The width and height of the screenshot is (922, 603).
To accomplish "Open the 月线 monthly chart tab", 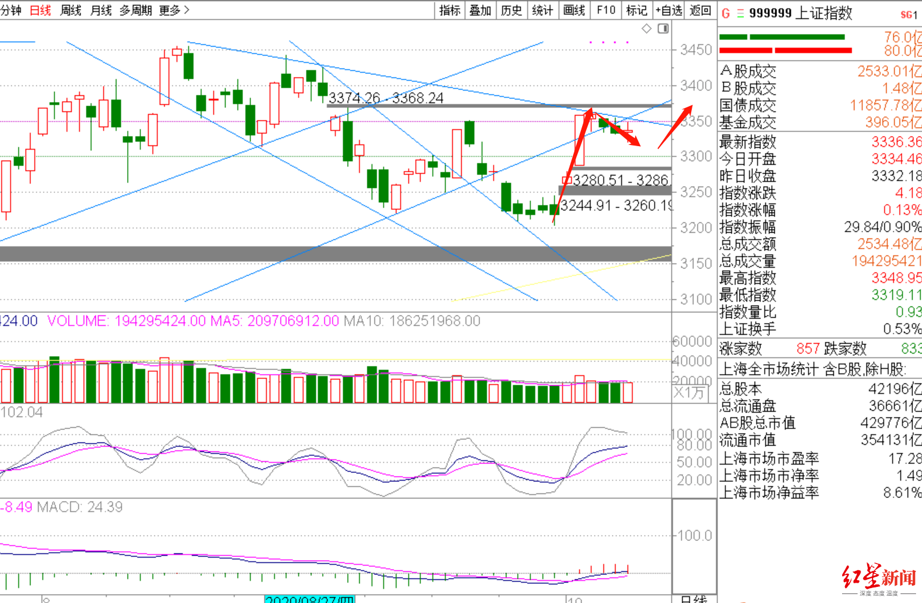I will (x=101, y=10).
